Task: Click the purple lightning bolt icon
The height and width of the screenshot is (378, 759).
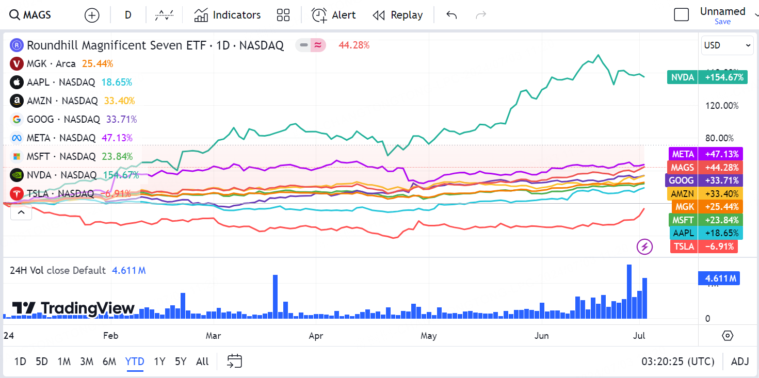Action: point(644,246)
